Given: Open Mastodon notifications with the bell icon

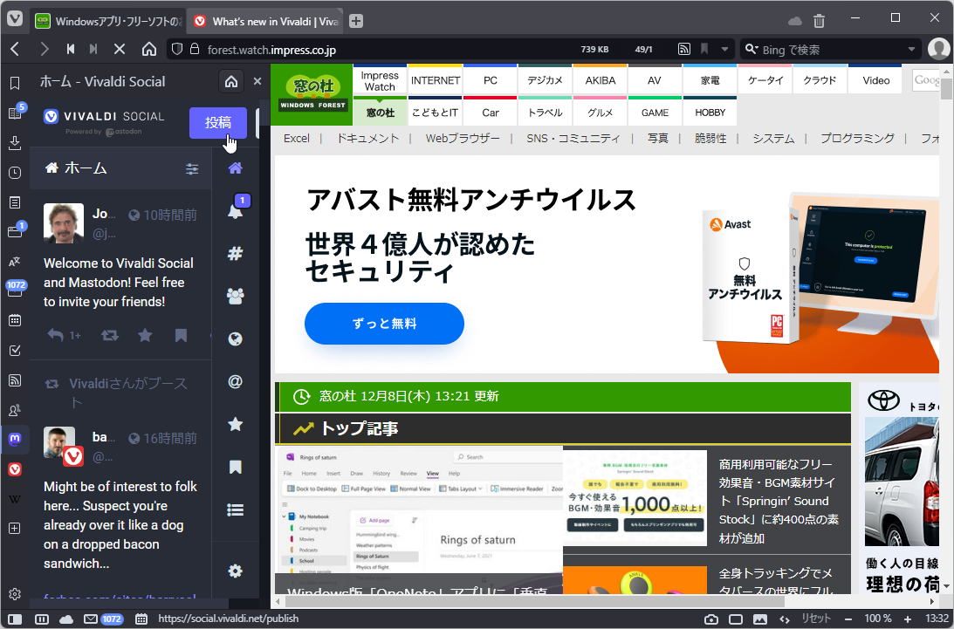Looking at the screenshot, I should point(234,210).
